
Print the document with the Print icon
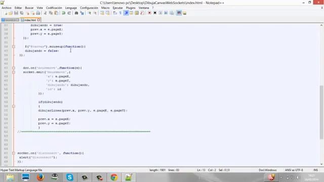pos(38,13)
